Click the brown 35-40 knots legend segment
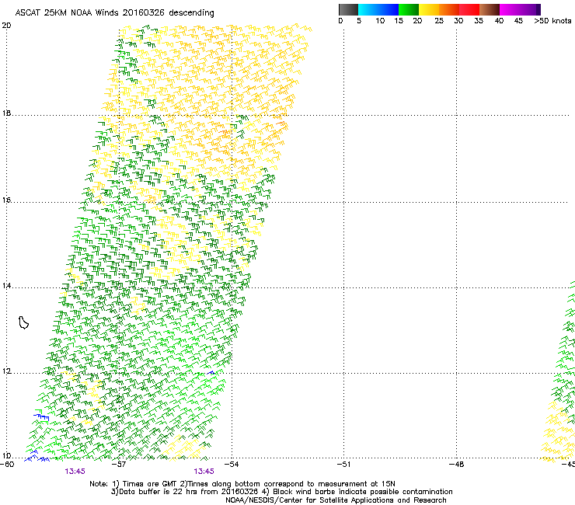This screenshot has width=575, height=505. [x=490, y=9]
